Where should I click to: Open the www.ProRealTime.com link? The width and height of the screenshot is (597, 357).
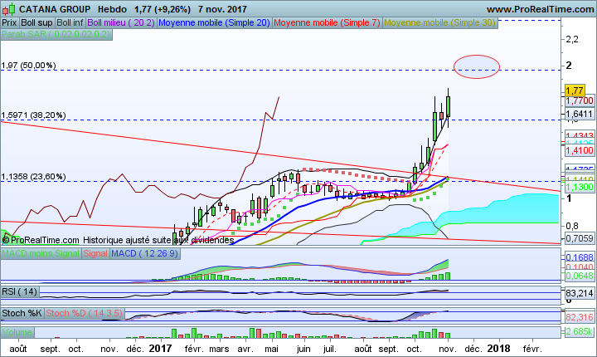pyautogui.click(x=540, y=9)
